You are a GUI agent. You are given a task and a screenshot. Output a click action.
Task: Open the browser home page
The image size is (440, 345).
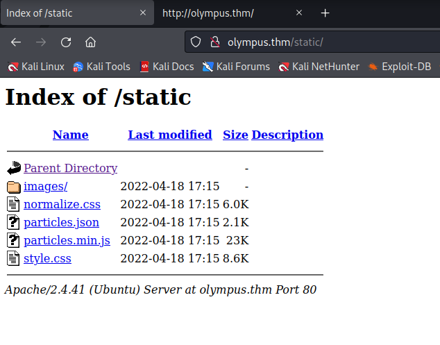[90, 42]
